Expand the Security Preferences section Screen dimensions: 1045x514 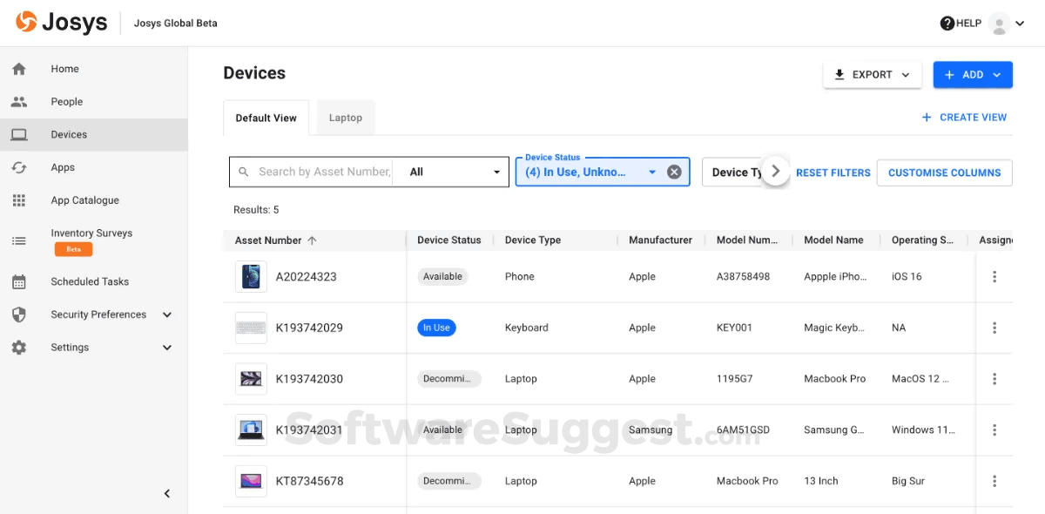tap(167, 314)
